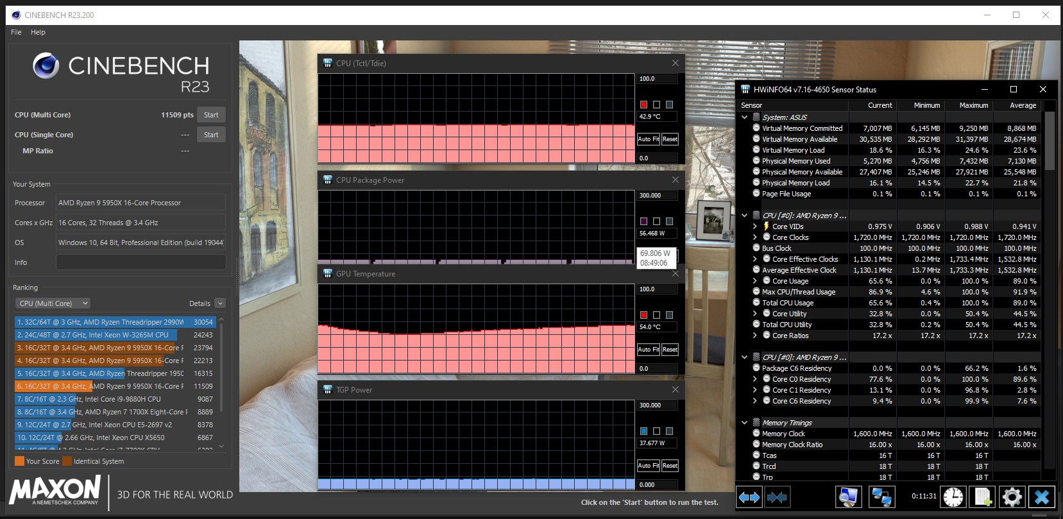Click the TGP Power window icon
The height and width of the screenshot is (519, 1063).
pyautogui.click(x=328, y=389)
